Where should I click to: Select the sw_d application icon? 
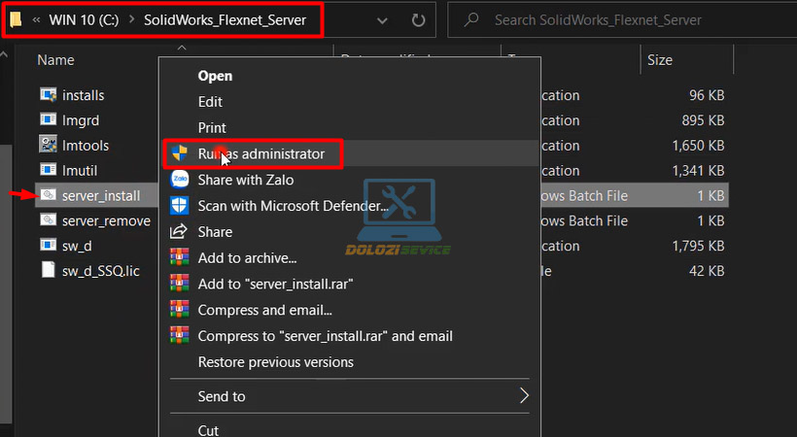[x=48, y=246]
